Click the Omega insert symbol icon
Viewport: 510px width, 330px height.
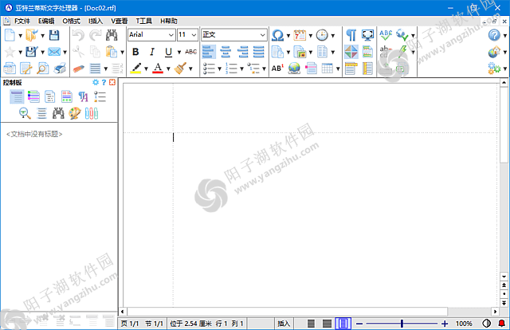(277, 35)
